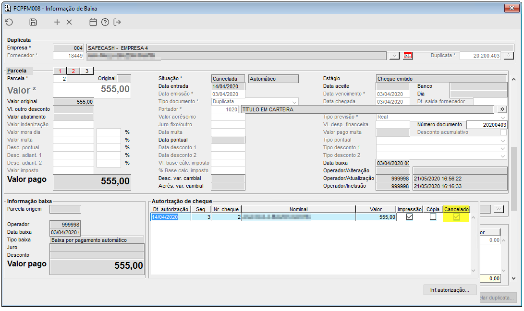Open Tipo documento dropdown
This screenshot has height=311, width=524.
coord(294,102)
